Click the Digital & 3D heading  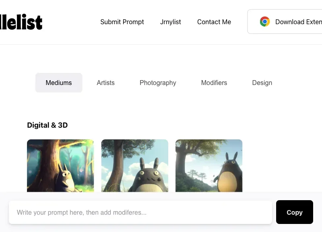(47, 125)
